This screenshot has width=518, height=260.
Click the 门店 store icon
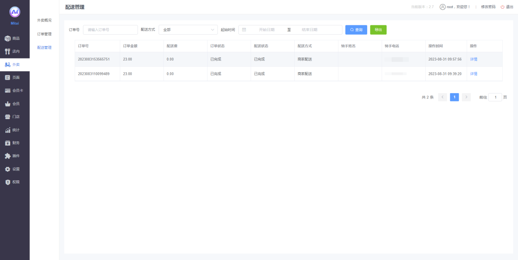(x=7, y=117)
